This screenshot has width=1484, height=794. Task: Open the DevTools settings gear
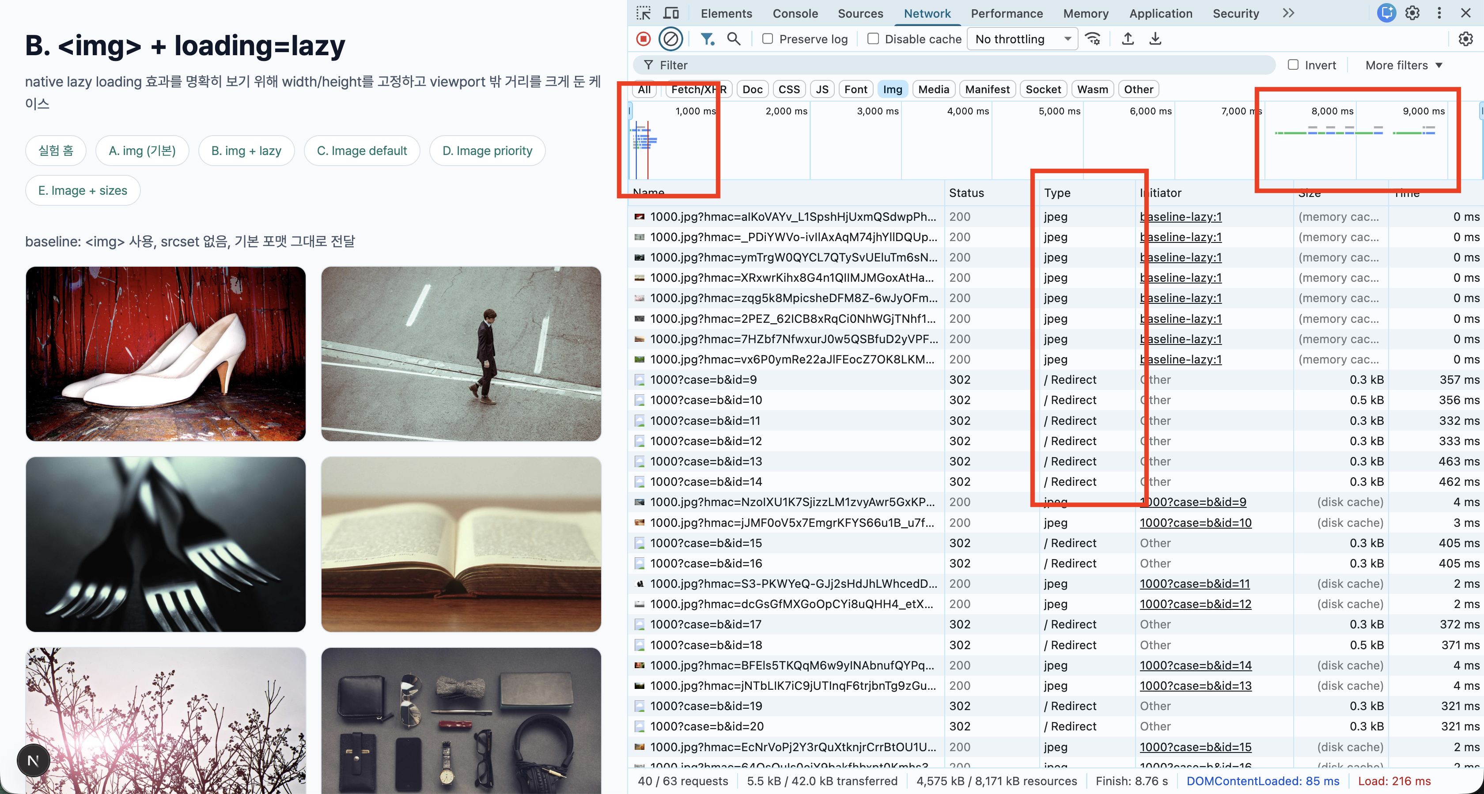click(1412, 13)
